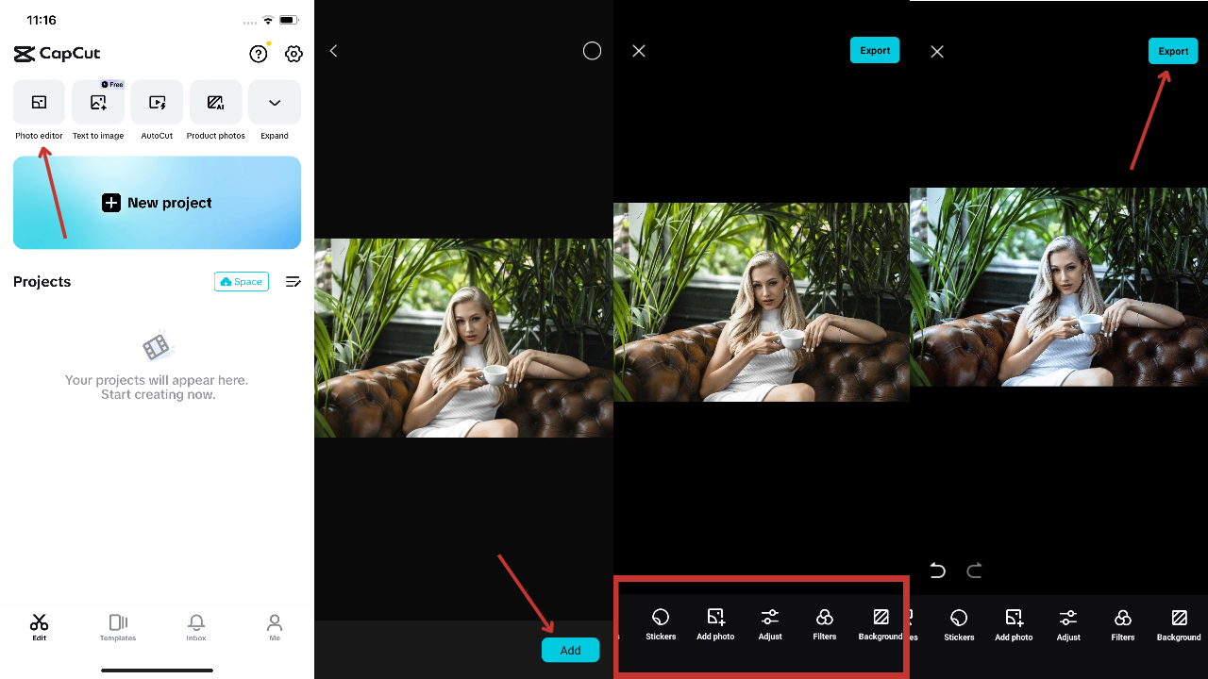Viewport: 1208px width, 679px height.
Task: Expand the hidden tools section
Action: coord(274,102)
